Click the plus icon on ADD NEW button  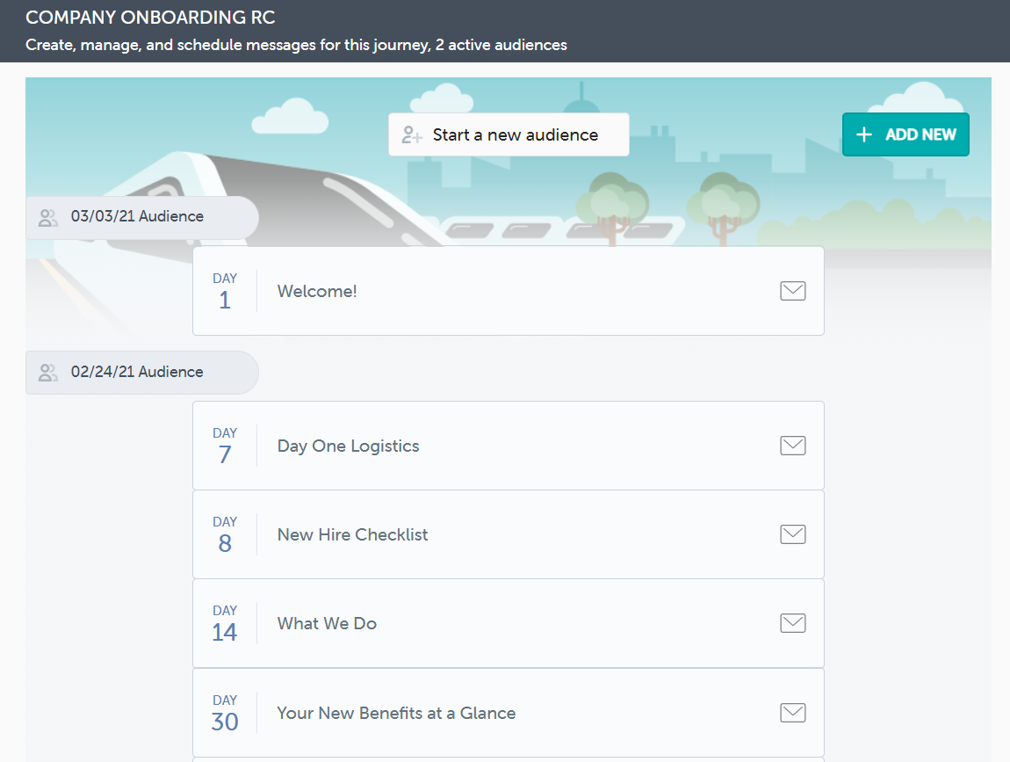(864, 134)
